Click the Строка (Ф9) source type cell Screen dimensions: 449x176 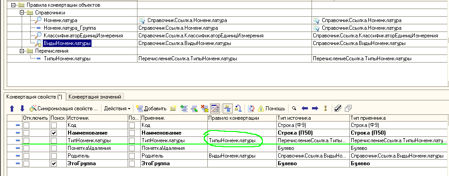pos(313,125)
